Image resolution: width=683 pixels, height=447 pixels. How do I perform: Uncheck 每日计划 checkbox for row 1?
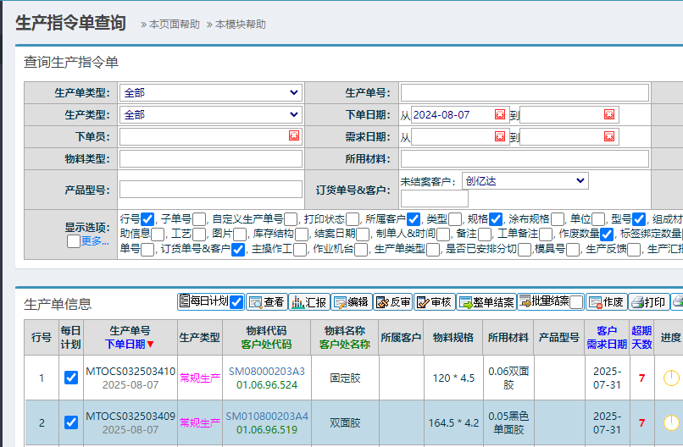(71, 378)
